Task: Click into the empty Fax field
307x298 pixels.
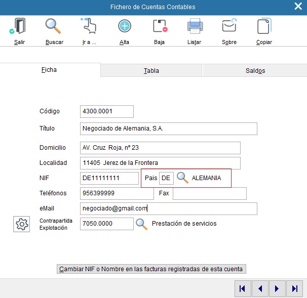Action: (x=209, y=193)
